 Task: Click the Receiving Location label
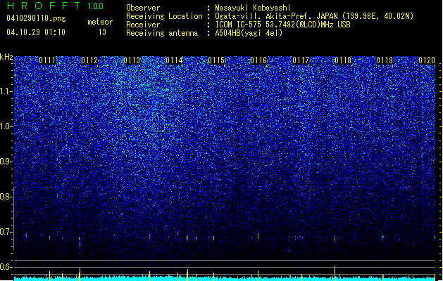[x=164, y=16]
